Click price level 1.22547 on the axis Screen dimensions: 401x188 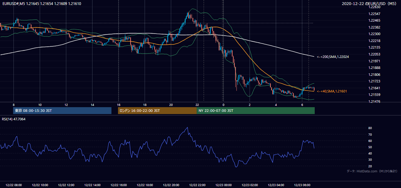click(x=375, y=14)
